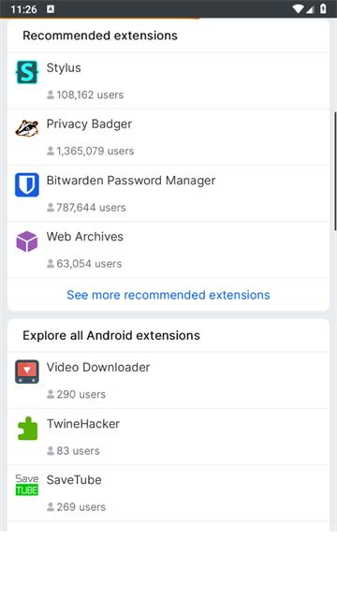337x599 pixels.
Task: Tap the page scrollbar on right edge
Action: coord(335,171)
